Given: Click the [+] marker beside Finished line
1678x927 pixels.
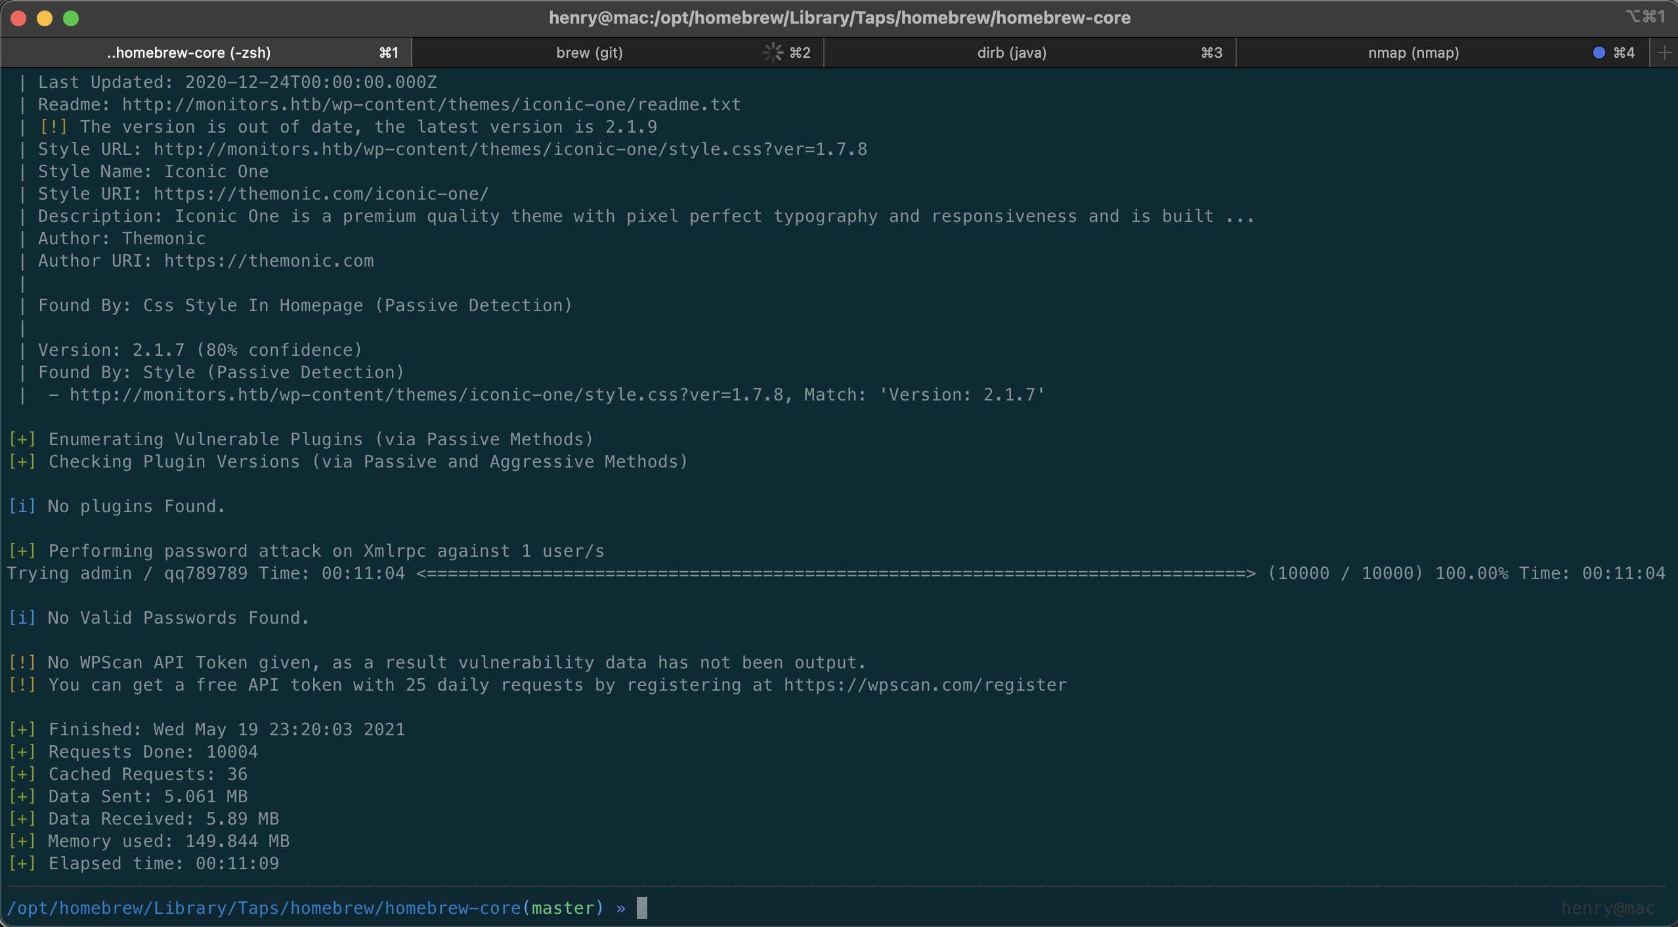Looking at the screenshot, I should (22, 729).
